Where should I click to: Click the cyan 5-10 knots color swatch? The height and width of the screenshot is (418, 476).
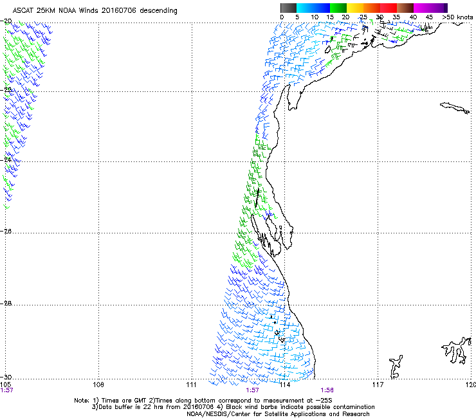click(x=305, y=8)
